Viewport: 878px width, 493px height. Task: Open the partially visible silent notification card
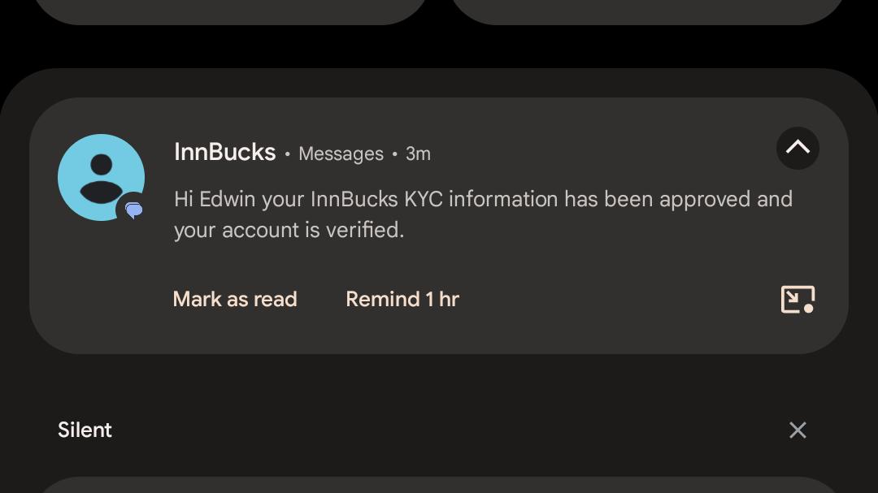(439, 485)
